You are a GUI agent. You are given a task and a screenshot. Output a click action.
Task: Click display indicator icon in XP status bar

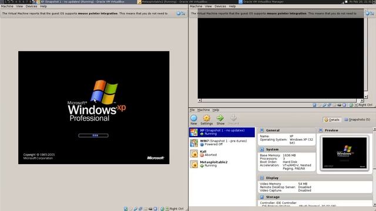tap(155, 209)
